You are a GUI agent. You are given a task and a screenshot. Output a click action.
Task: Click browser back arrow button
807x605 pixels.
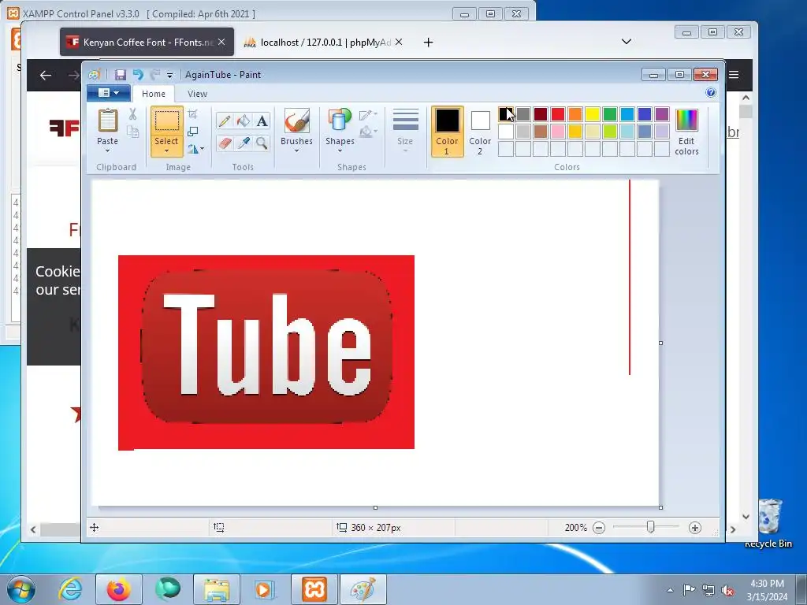pyautogui.click(x=46, y=76)
